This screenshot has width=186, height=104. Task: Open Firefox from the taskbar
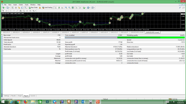tap(26, 102)
